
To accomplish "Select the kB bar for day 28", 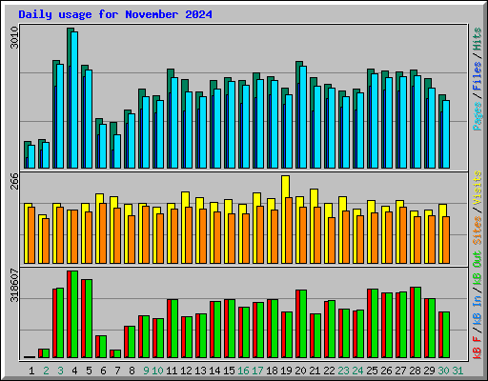I will [x=416, y=323].
